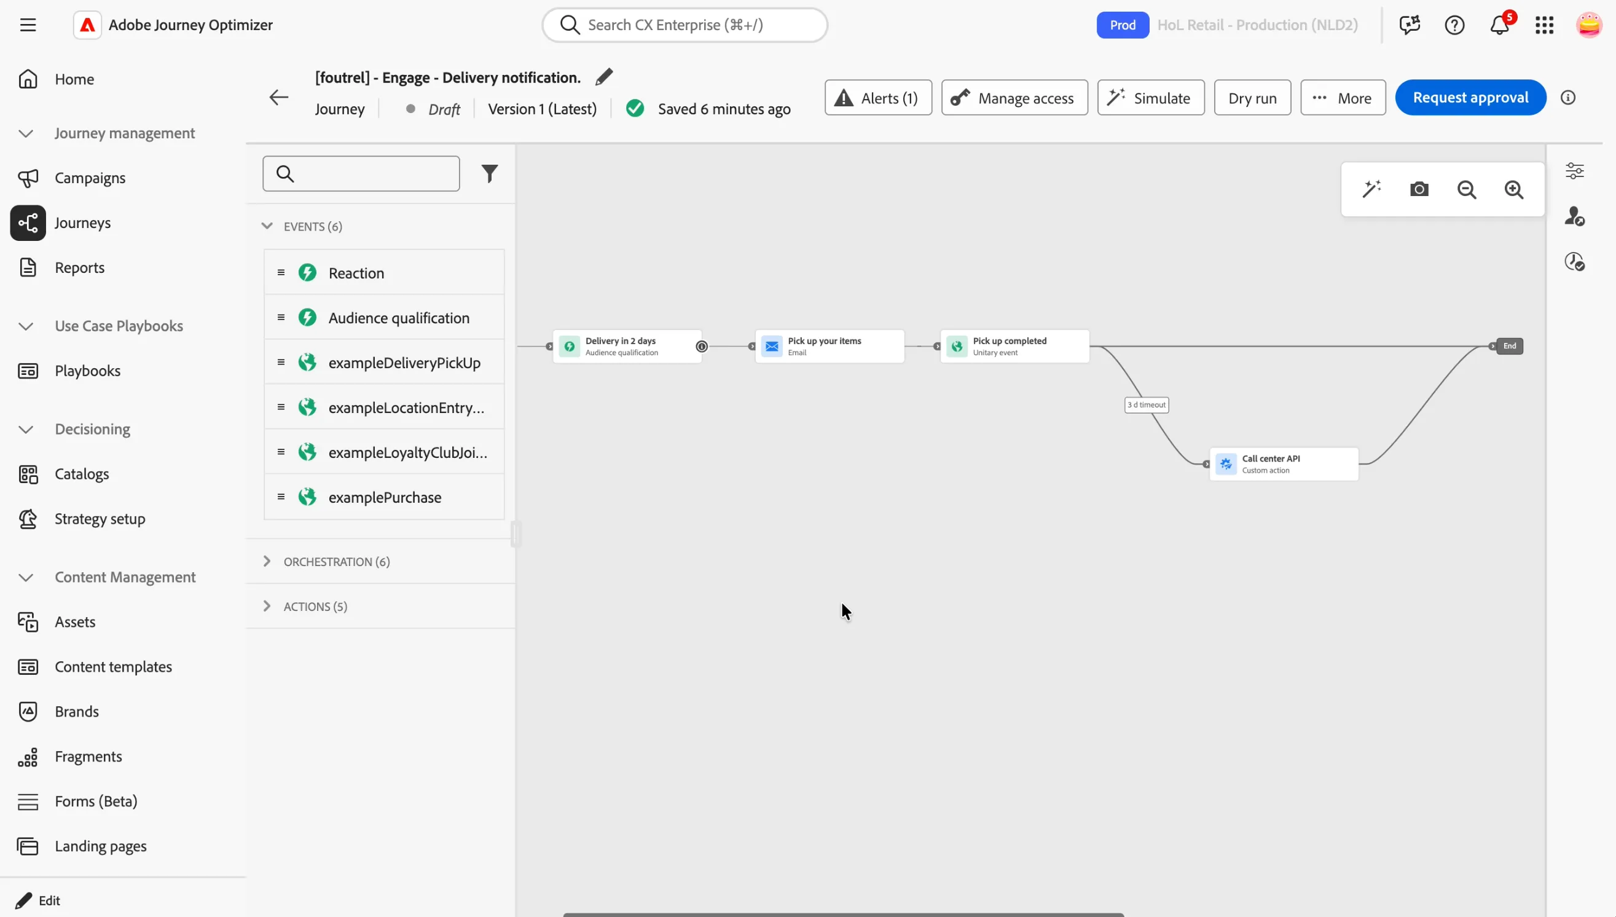The height and width of the screenshot is (917, 1616).
Task: Click the Request approval button
Action: pos(1470,98)
